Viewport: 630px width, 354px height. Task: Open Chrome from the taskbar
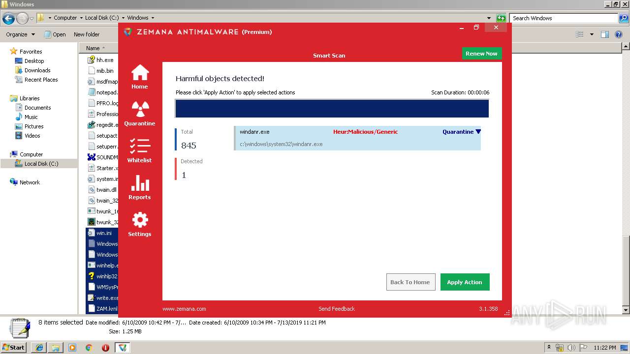click(89, 348)
